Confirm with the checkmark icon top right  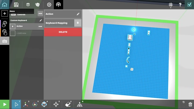(189, 5)
